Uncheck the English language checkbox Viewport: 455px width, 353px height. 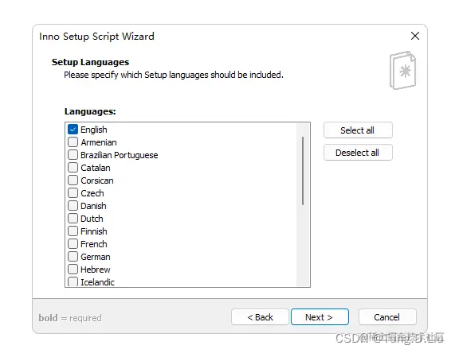click(73, 129)
